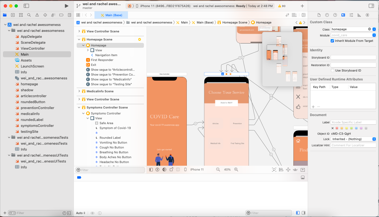Open the Breakpoint navigator
Screen dimensions: 379x217
click(62, 15)
